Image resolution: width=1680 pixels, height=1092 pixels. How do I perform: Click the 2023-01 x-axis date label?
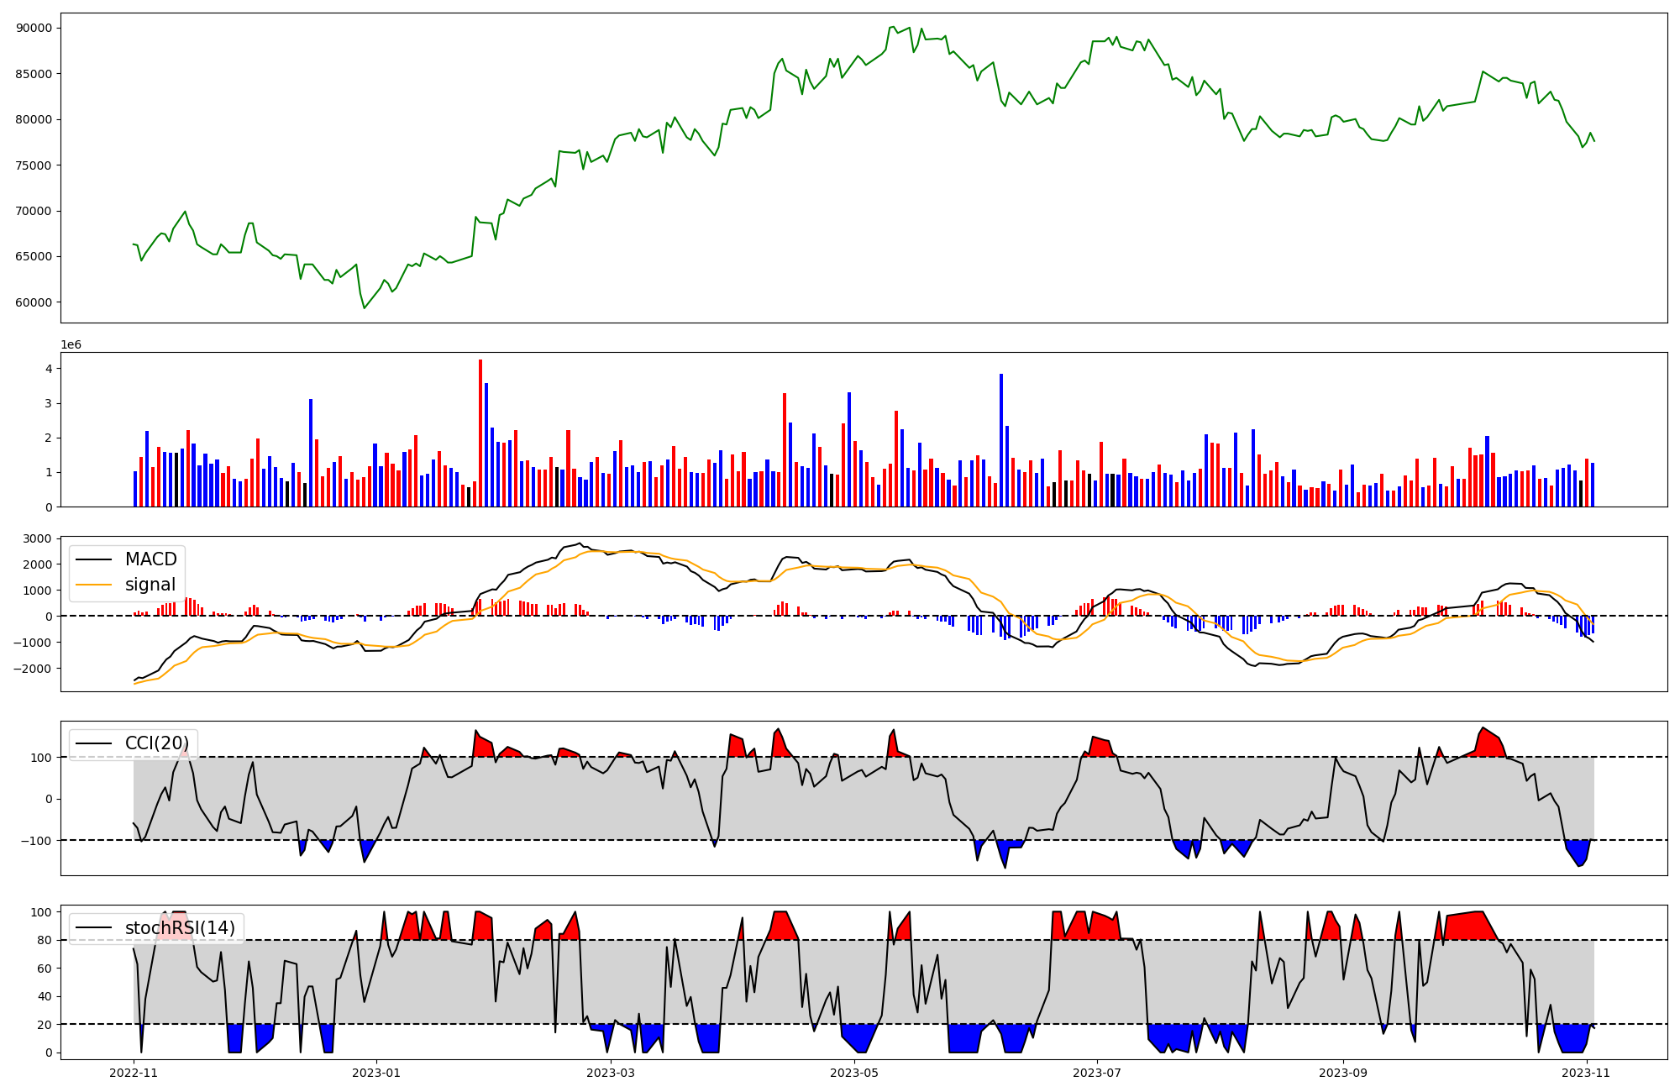pyautogui.click(x=376, y=1073)
